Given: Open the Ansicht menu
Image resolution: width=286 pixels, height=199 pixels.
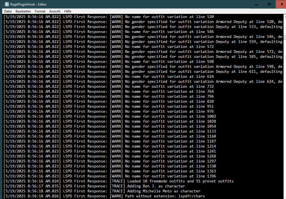Looking at the screenshot, I should (55, 11).
